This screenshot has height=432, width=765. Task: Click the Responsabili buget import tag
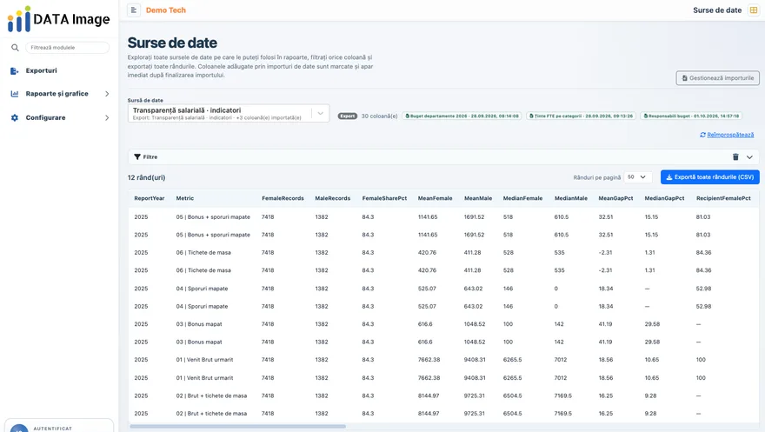pos(691,116)
